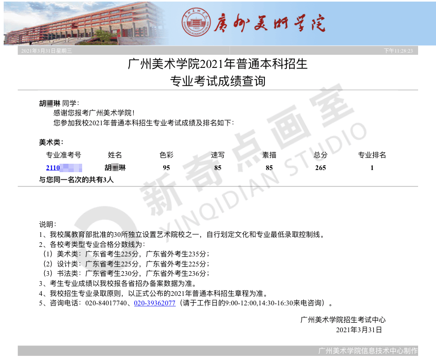This screenshot has width=436, height=358.
Task: Click the 说明: label
Action: click(47, 224)
